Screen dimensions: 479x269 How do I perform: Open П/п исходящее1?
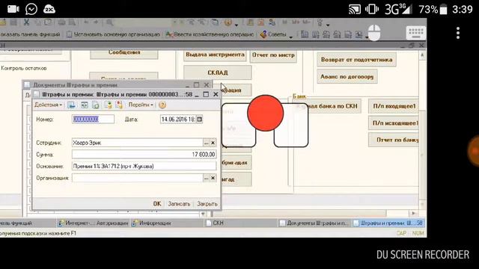pos(394,123)
